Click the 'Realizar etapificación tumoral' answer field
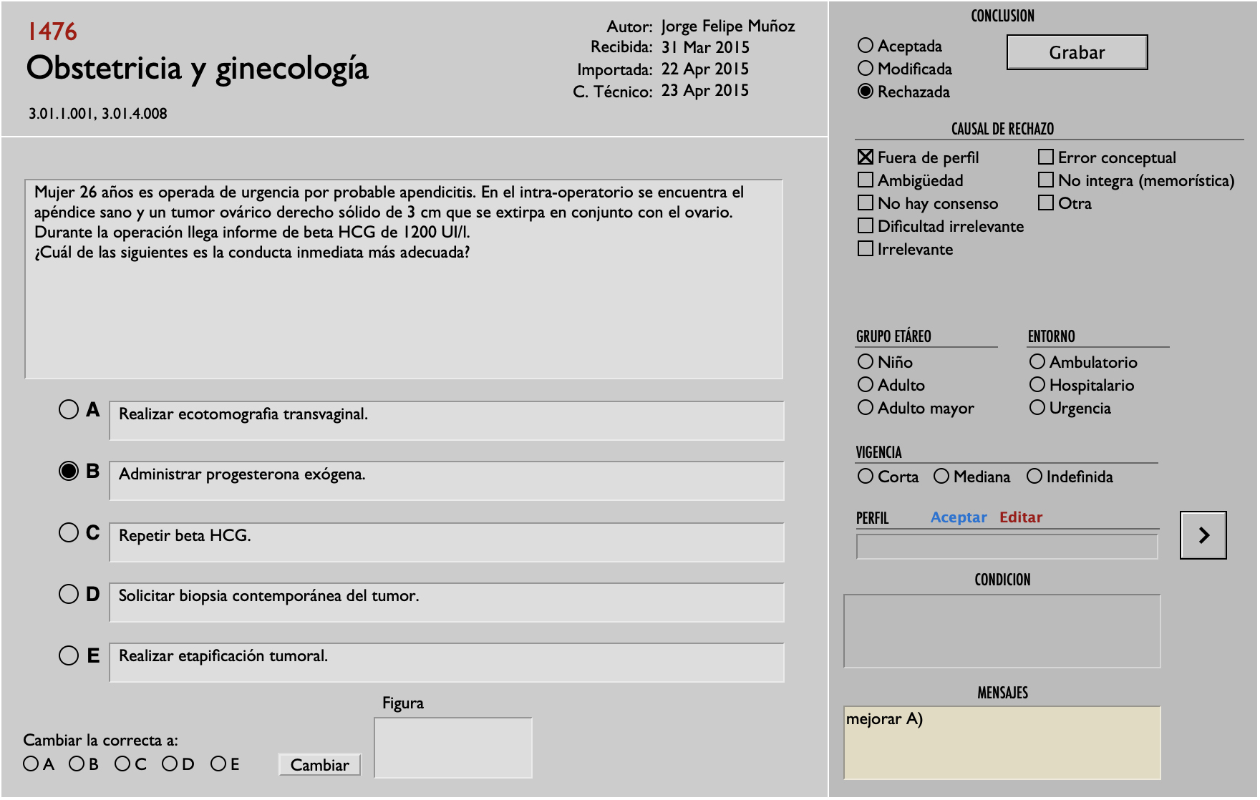 coord(446,663)
